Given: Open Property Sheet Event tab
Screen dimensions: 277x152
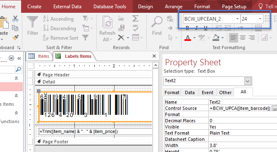Looking at the screenshot, I should [x=208, y=93].
